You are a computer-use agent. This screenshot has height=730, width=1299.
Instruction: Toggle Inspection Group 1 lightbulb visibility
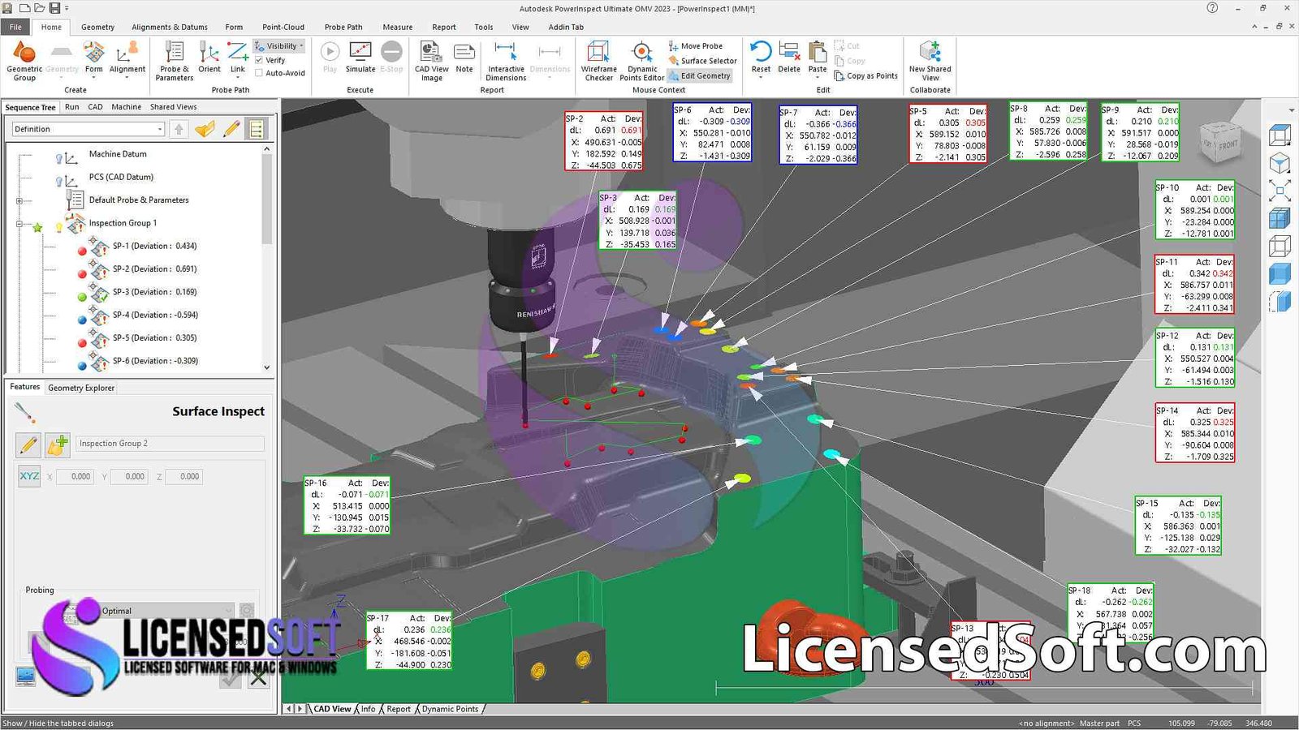pos(58,228)
